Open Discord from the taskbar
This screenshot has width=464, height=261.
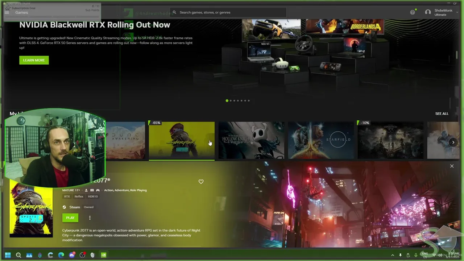tap(72, 255)
